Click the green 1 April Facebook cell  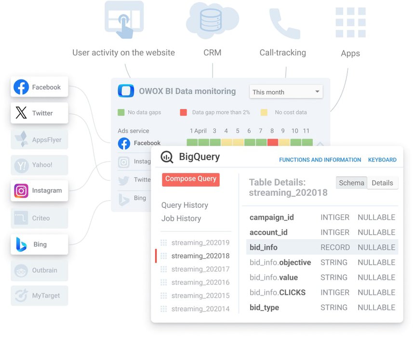pyautogui.click(x=192, y=143)
